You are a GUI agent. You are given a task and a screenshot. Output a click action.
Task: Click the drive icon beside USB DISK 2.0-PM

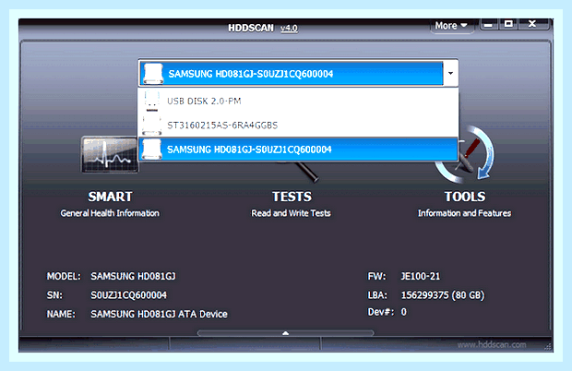tap(151, 101)
